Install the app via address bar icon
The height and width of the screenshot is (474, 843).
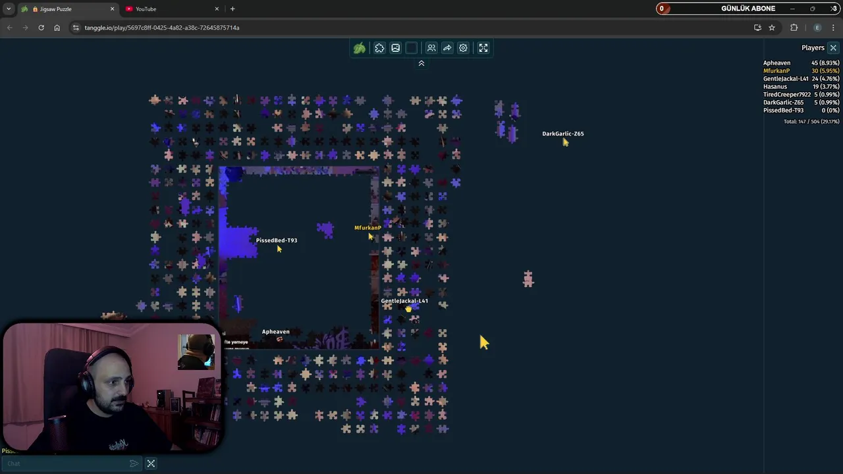pyautogui.click(x=757, y=28)
